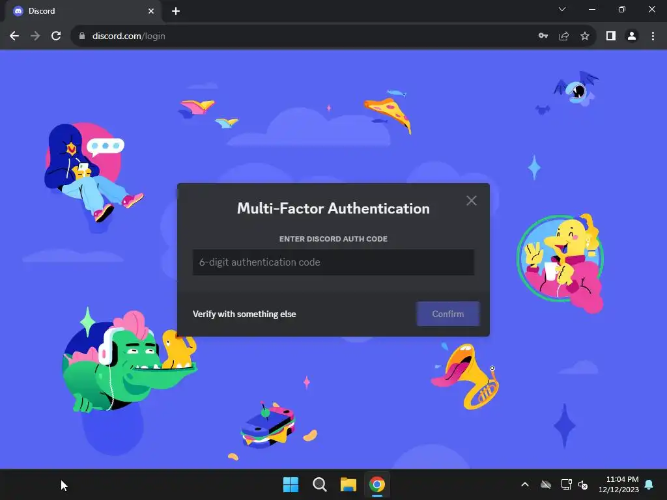Screen dimensions: 667x500
Task: Open the Chrome profile menu
Action: (632, 36)
